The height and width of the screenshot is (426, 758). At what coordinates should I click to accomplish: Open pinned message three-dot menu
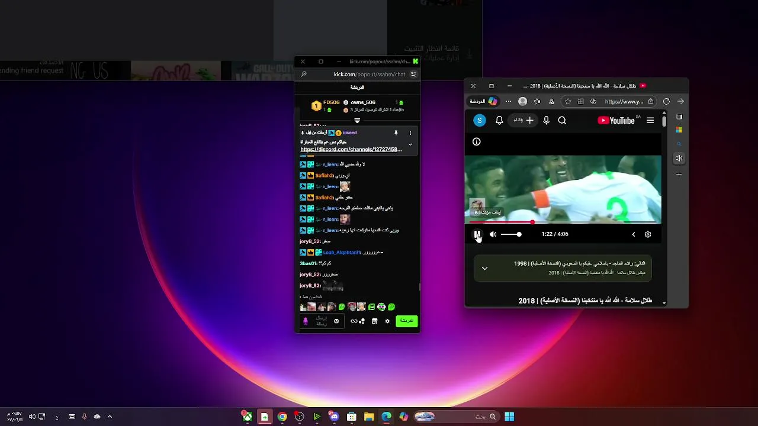tap(410, 133)
